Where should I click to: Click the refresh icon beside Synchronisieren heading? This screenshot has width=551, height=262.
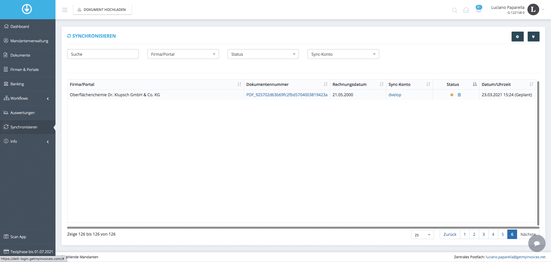[69, 36]
